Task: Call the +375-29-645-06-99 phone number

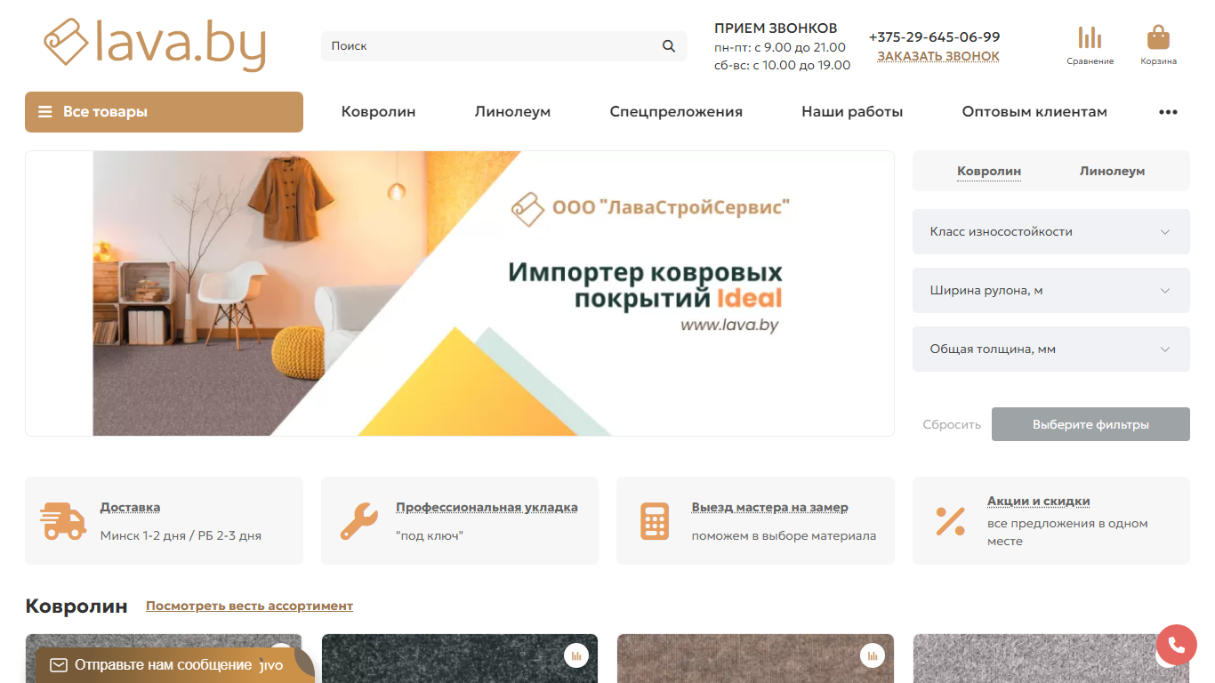Action: 934,37
